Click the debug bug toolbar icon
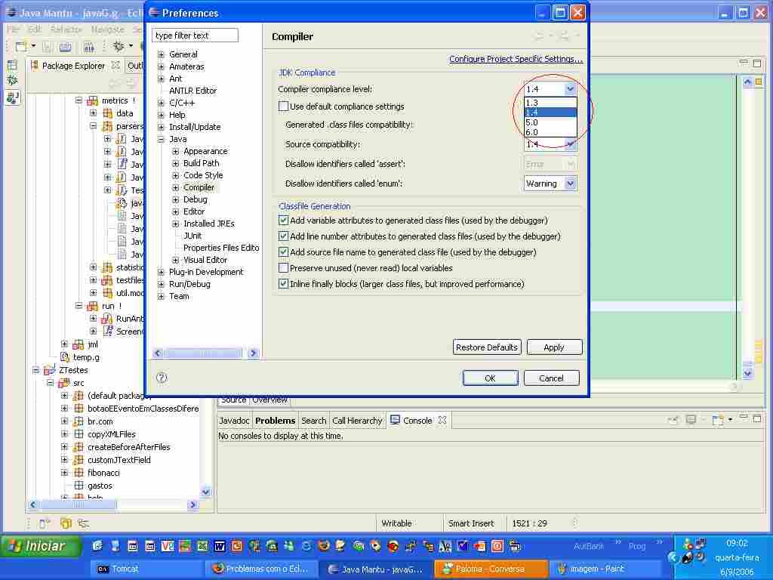Screen dimensions: 773x580 119,47
